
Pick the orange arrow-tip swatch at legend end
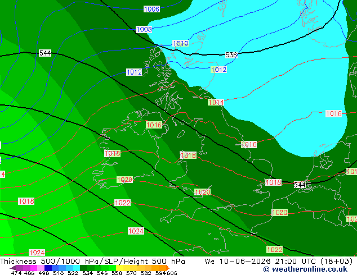point(168,268)
